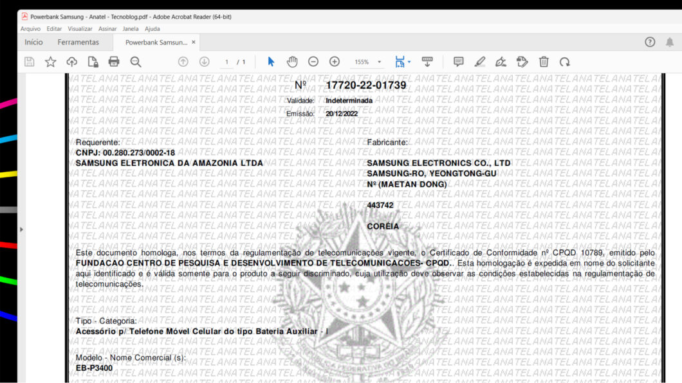Close the Powerbank Samsun... tab

194,42
